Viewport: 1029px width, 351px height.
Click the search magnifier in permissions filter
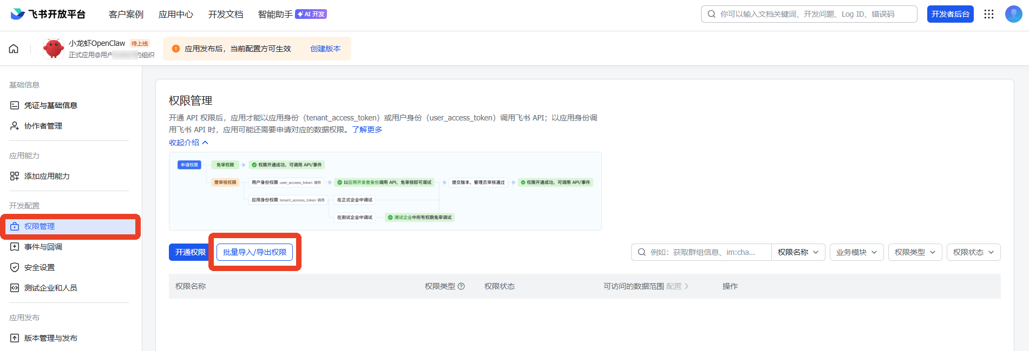coord(641,252)
